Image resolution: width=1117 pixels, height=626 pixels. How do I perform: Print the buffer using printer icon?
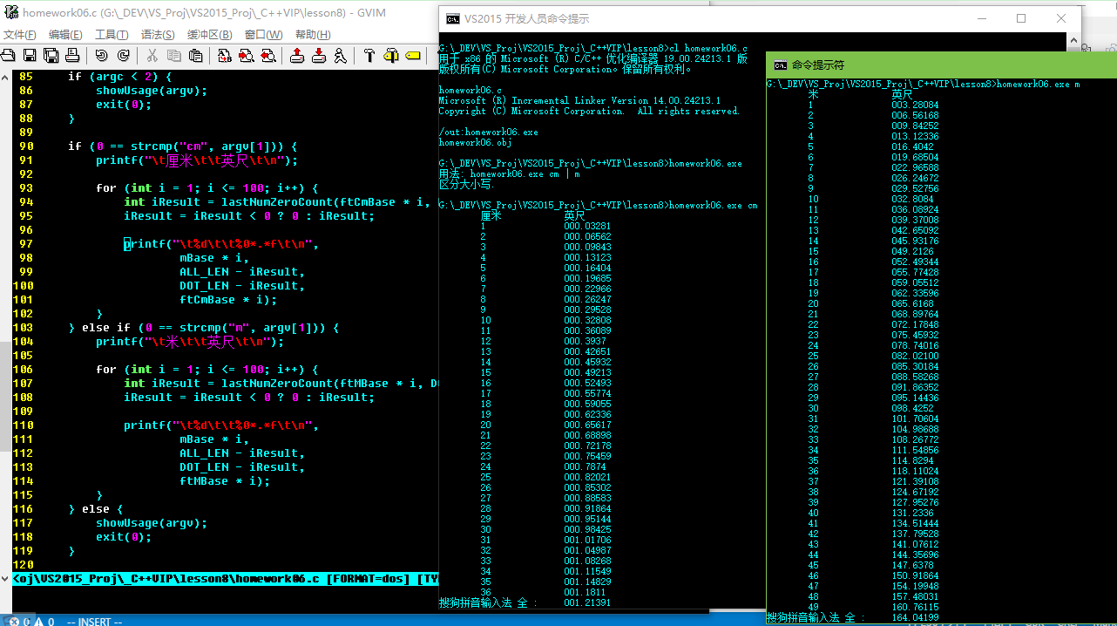pyautogui.click(x=72, y=56)
